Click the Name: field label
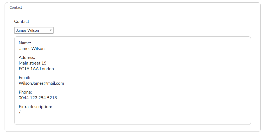 click(x=25, y=43)
